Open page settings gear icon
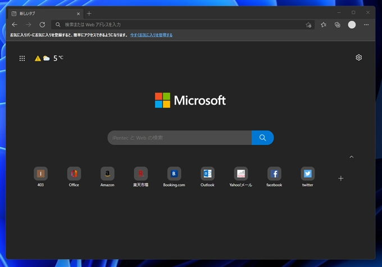This screenshot has height=267, width=382. click(x=358, y=57)
